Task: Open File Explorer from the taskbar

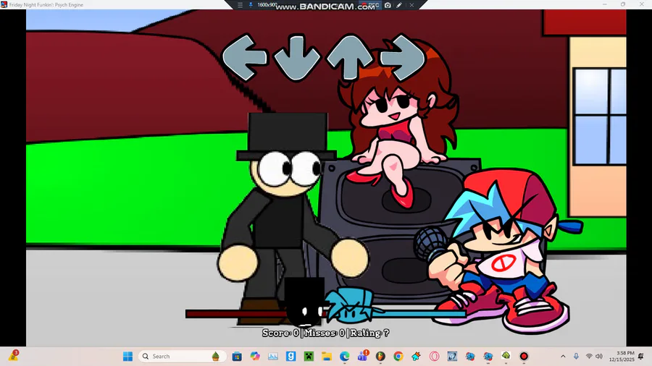Action: [x=327, y=356]
